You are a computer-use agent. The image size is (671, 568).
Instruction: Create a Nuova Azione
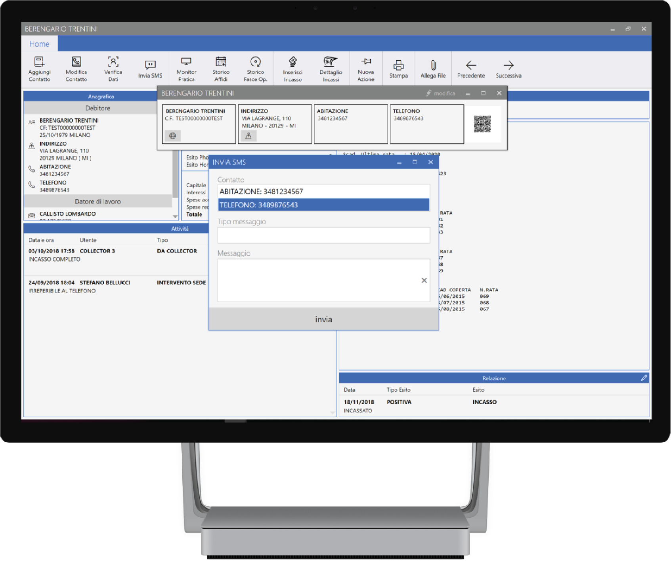click(x=366, y=68)
